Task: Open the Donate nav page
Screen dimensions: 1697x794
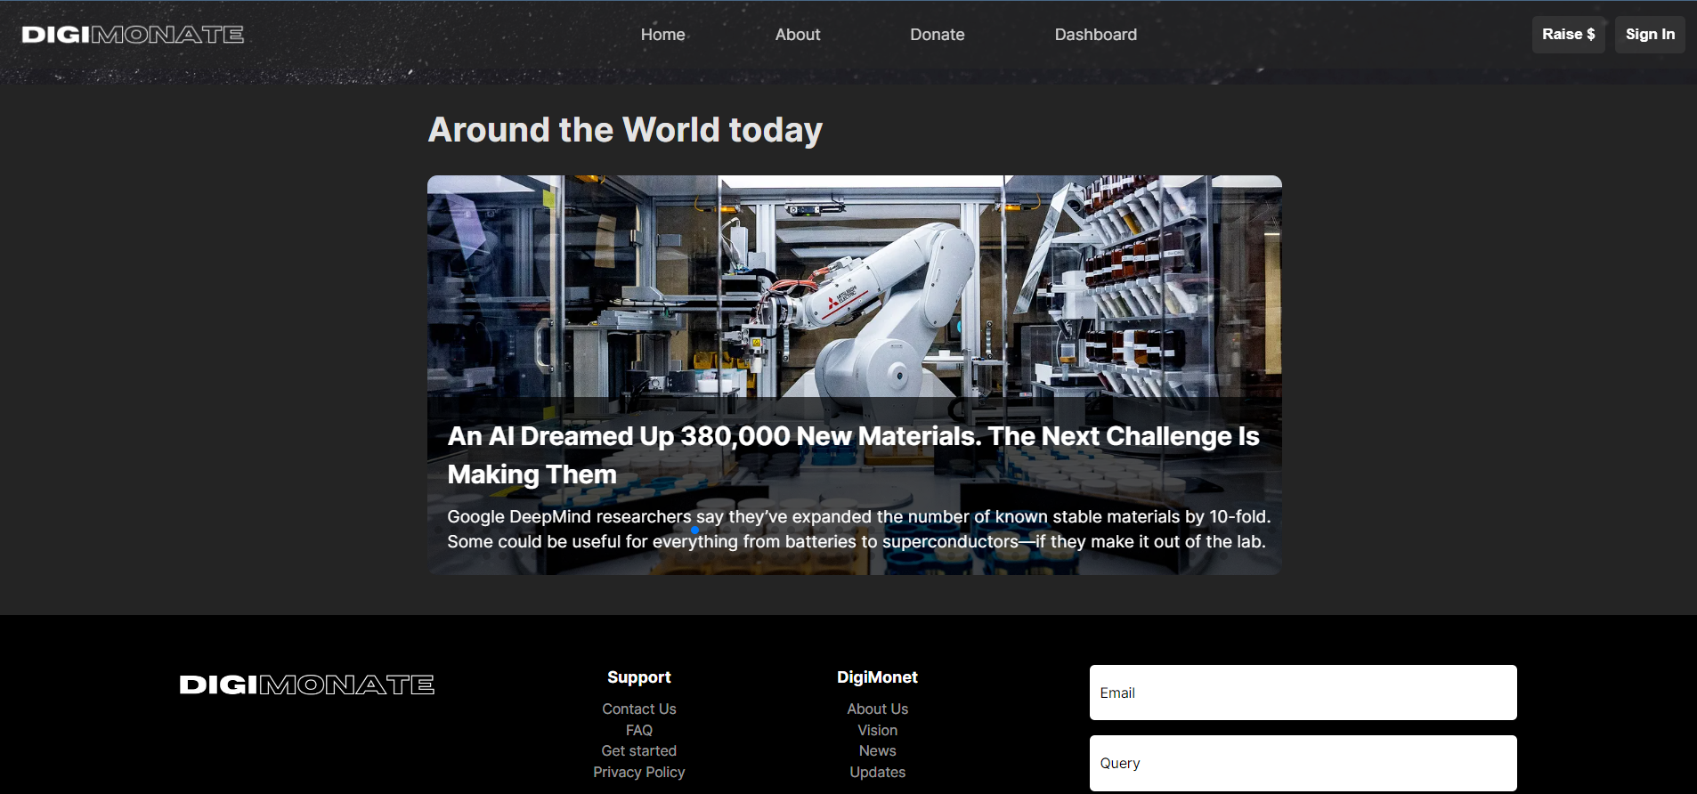Action: point(938,35)
